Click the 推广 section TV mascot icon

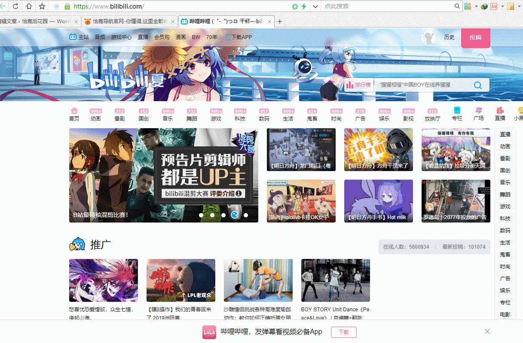(x=77, y=244)
